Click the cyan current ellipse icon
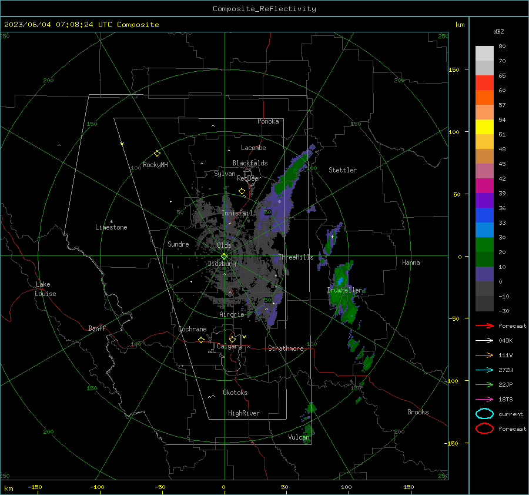 point(484,414)
